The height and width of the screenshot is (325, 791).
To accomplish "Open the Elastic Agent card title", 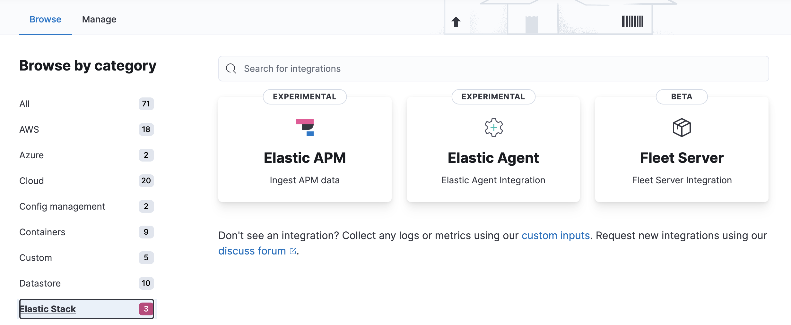I will click(493, 158).
